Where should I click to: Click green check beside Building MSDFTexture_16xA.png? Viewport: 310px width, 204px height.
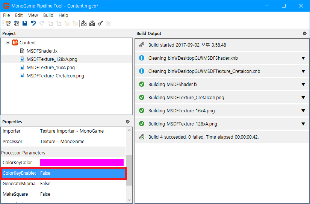pyautogui.click(x=142, y=110)
